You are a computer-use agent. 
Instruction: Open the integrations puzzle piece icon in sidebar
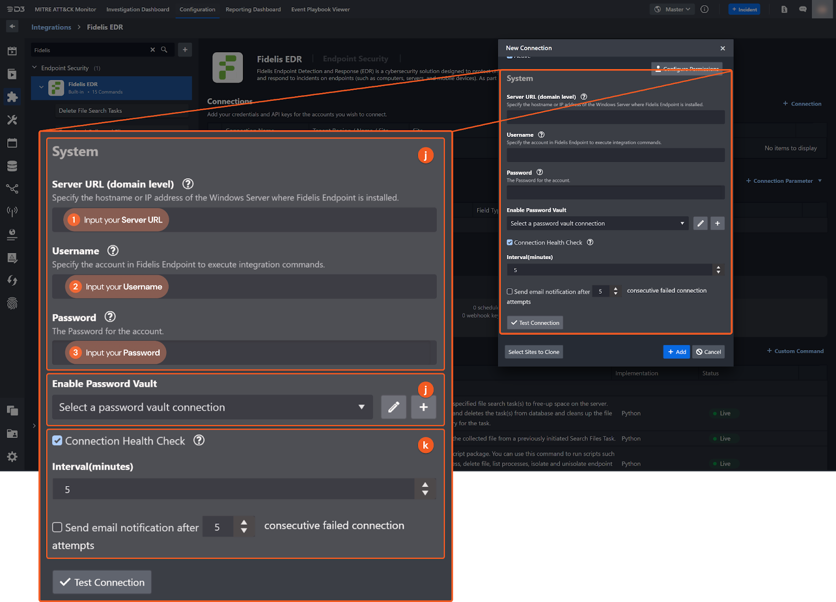(x=12, y=97)
